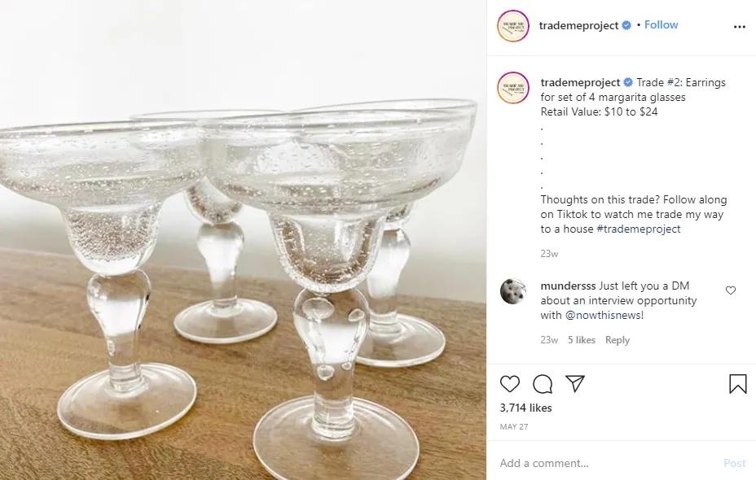Reply to munderss's comment
The width and height of the screenshot is (756, 480).
617,340
